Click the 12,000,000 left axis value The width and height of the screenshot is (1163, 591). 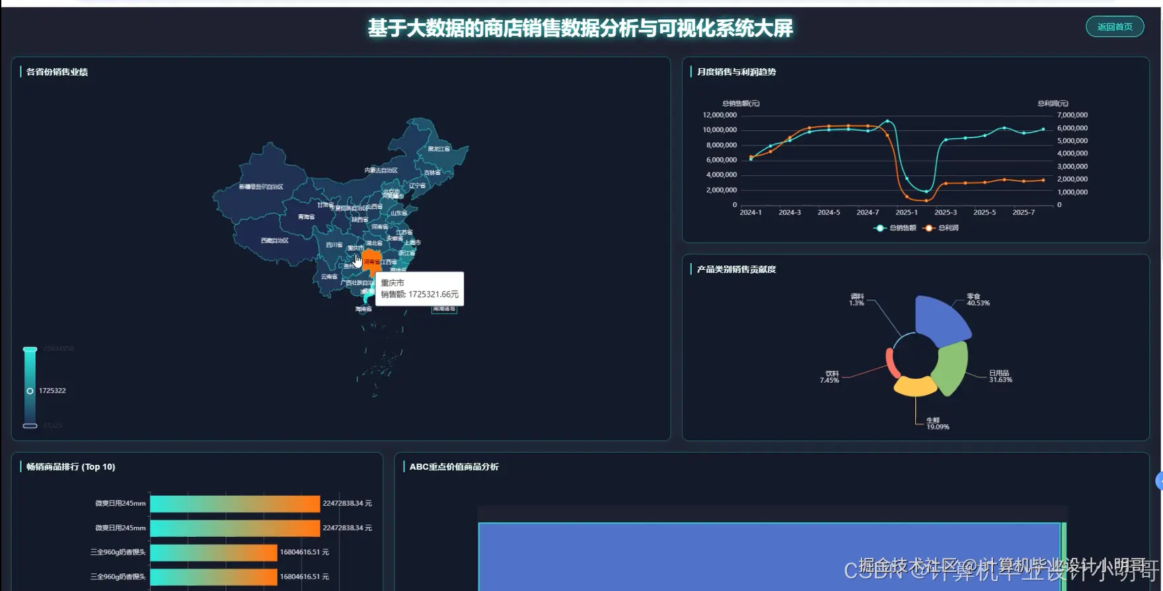pos(720,115)
